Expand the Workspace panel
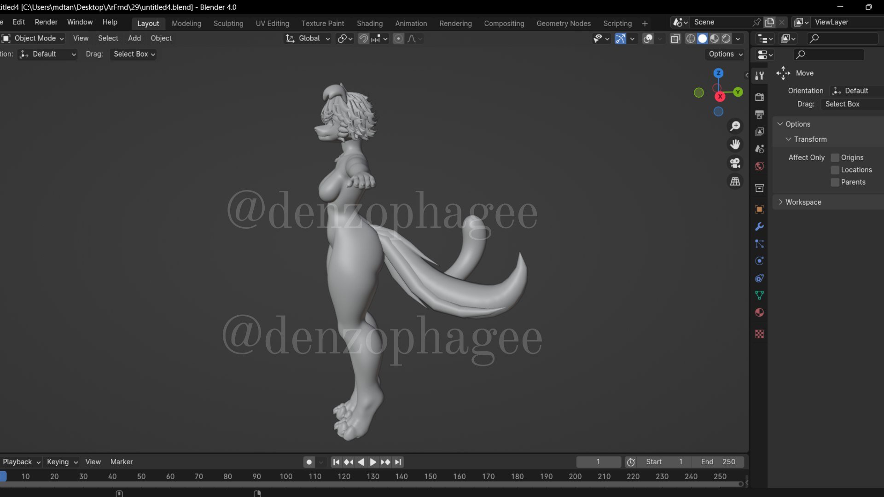This screenshot has height=497, width=884. pos(803,202)
